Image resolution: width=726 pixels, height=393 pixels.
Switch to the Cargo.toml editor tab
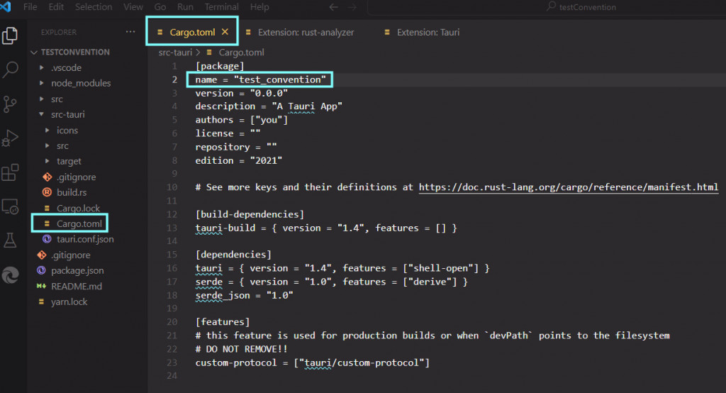(192, 31)
